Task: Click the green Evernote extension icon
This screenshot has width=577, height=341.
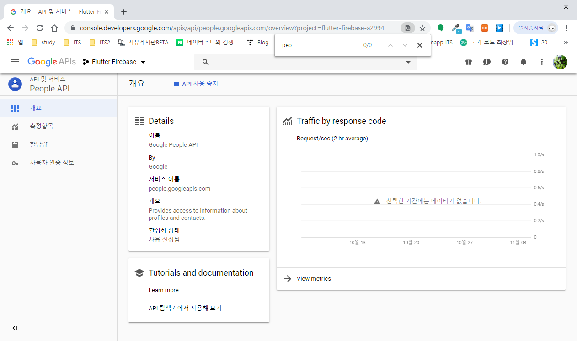Action: pos(440,28)
